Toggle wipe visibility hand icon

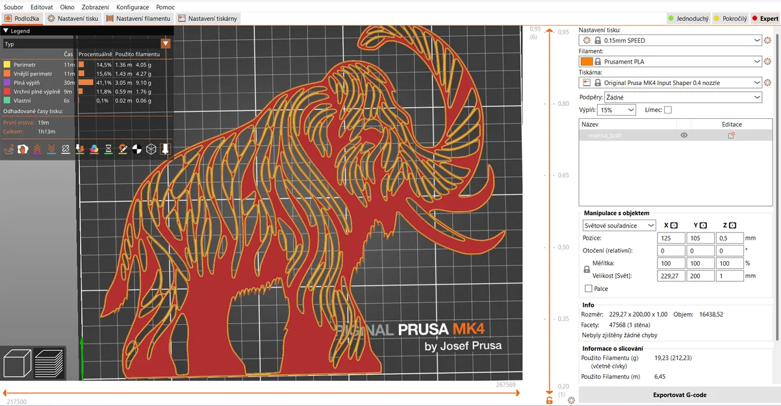tap(23, 149)
